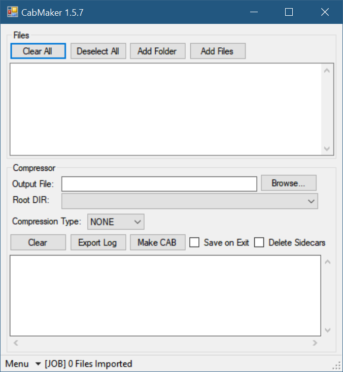The image size is (343, 372).
Task: Click the log horizontal scroll right arrow
Action: (x=315, y=343)
